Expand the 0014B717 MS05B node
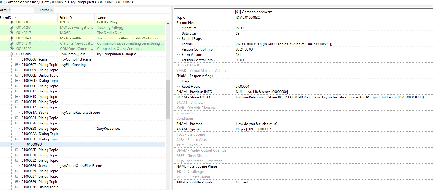 pyautogui.click(x=12, y=33)
